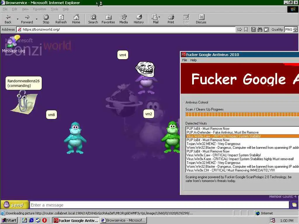The height and width of the screenshot is (224, 299).
Task: Click the bookmark icon beside the Go arrow
Action: tap(246, 29)
